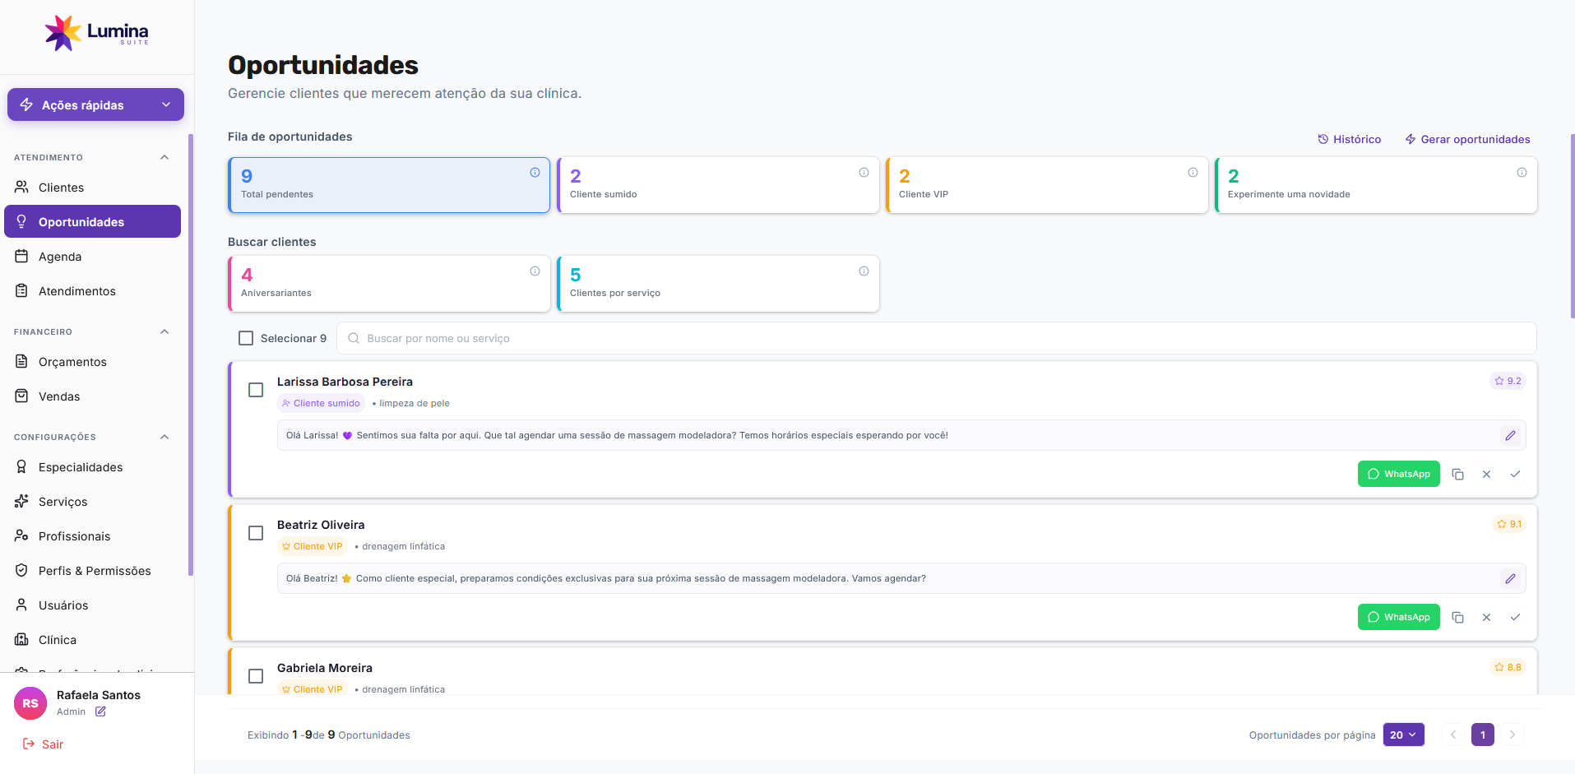
Task: Open info icon on Cliente sumido card
Action: pyautogui.click(x=864, y=172)
